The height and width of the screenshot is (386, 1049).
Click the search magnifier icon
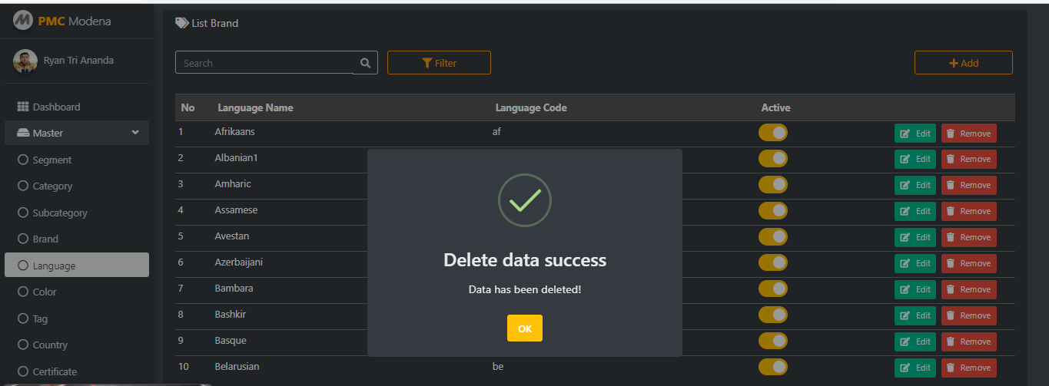365,63
